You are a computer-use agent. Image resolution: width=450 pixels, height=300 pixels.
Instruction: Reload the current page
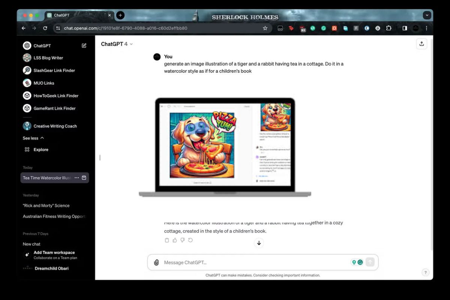click(45, 28)
